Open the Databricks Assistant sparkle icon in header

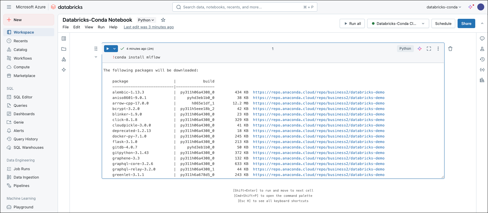pyautogui.click(x=471, y=7)
